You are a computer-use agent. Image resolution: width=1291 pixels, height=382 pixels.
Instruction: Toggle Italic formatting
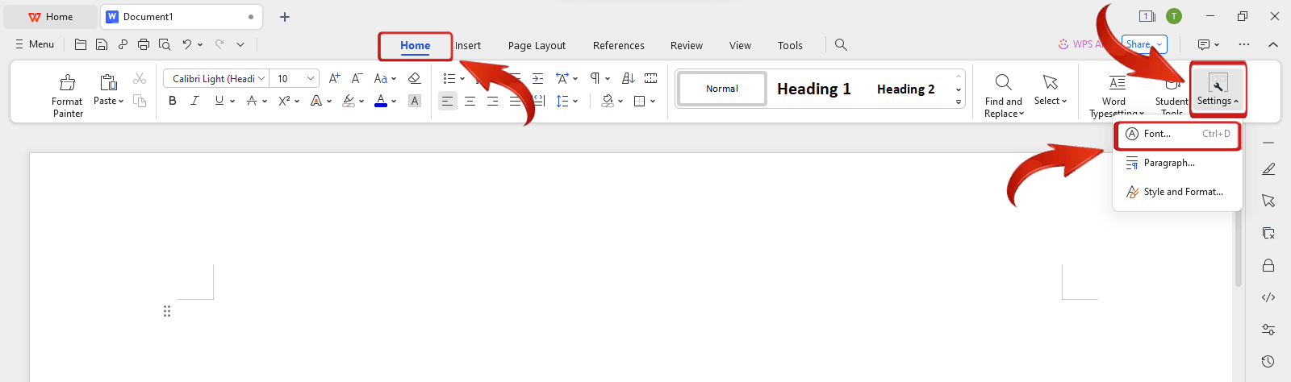tap(194, 101)
